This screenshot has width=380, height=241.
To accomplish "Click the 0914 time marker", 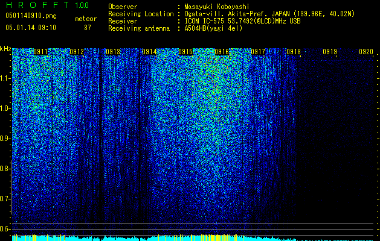I will (x=149, y=52).
